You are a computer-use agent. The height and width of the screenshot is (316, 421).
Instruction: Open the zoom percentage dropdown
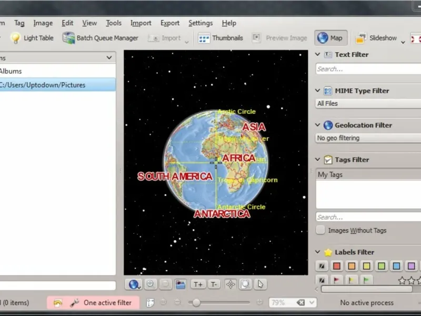click(x=312, y=302)
